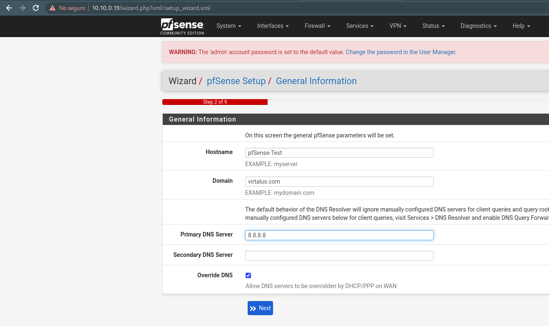Image resolution: width=549 pixels, height=326 pixels.
Task: Click the empty Secondary DNS Server field
Action: [339, 255]
